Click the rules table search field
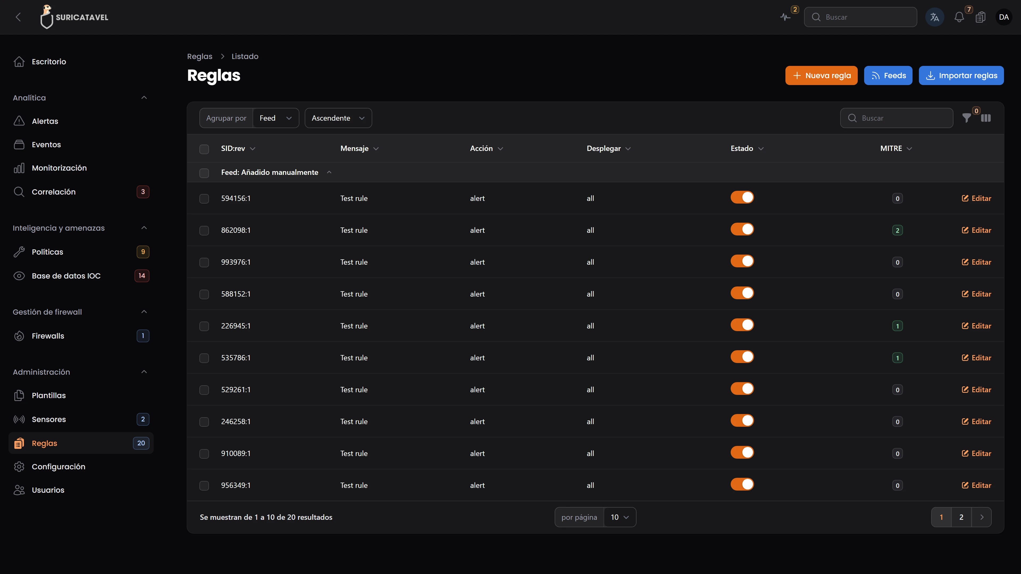The width and height of the screenshot is (1021, 574). coord(897,118)
